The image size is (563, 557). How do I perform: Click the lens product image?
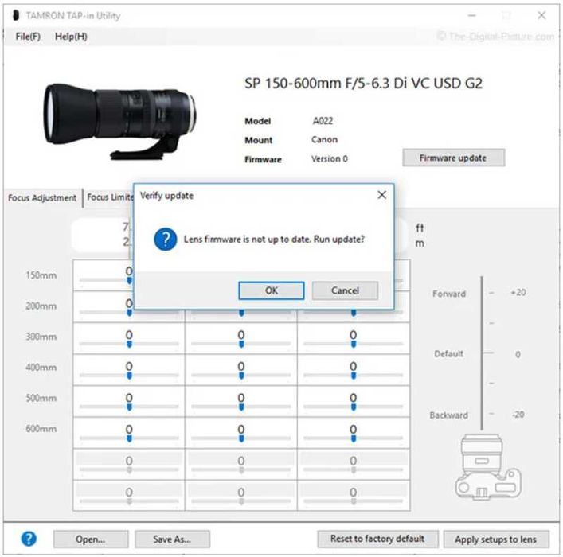point(119,121)
